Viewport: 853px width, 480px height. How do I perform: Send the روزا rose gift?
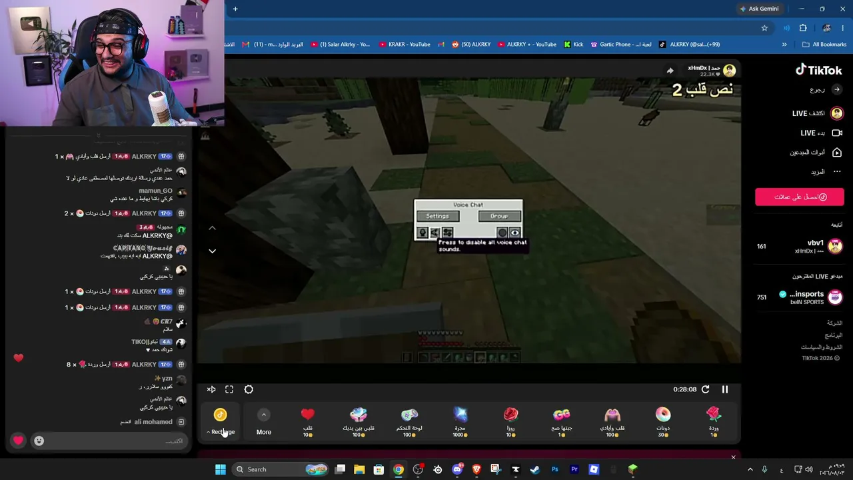tap(510, 422)
